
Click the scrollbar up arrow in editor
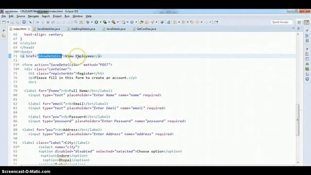click(297, 35)
